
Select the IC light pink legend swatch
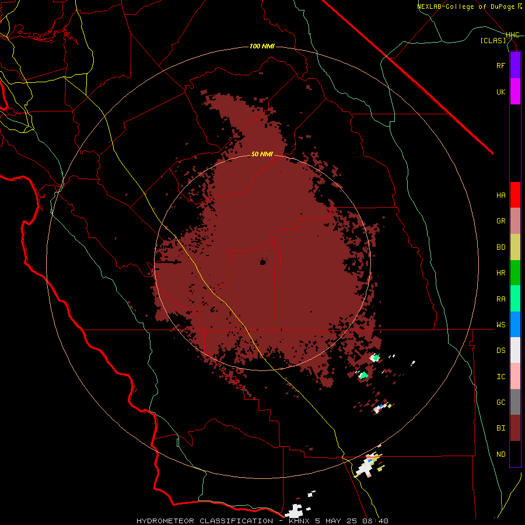(515, 376)
